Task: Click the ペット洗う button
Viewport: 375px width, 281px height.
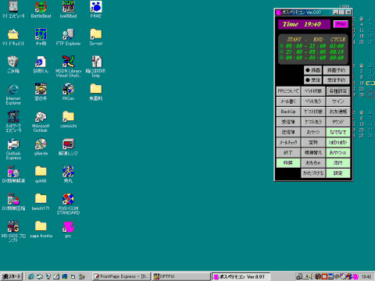Action: point(313,101)
